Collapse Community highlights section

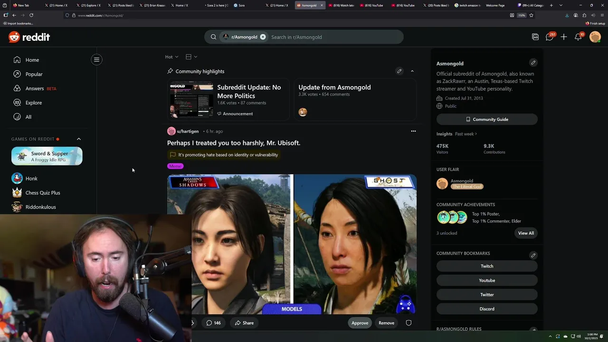pyautogui.click(x=412, y=71)
